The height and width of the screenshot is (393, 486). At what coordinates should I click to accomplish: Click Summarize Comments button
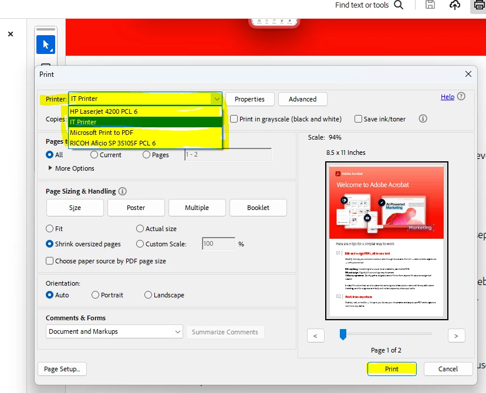[x=225, y=332]
